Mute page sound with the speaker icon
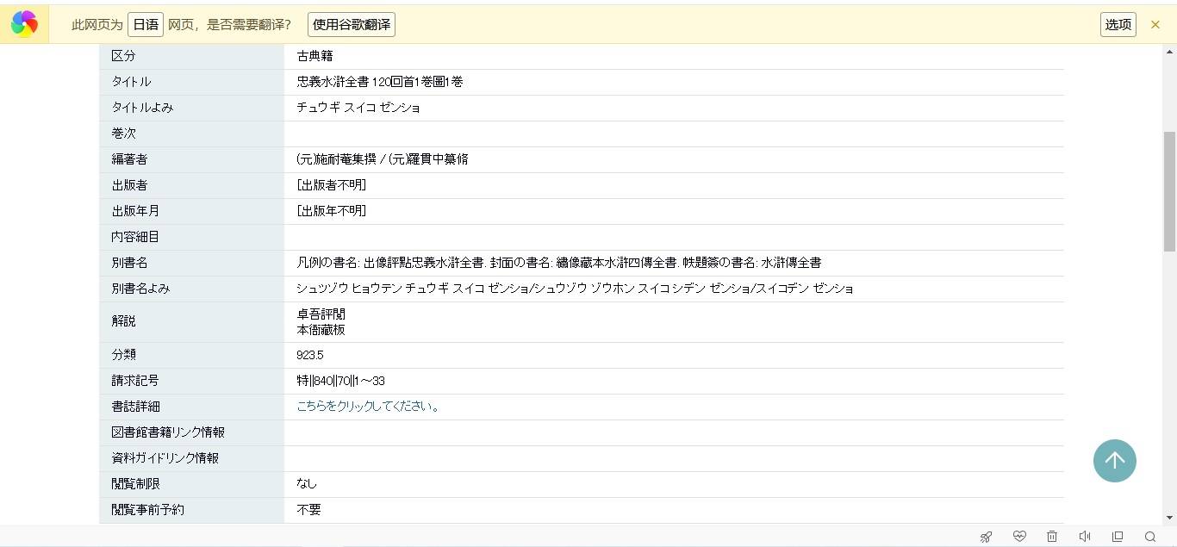The image size is (1177, 547). click(1085, 537)
